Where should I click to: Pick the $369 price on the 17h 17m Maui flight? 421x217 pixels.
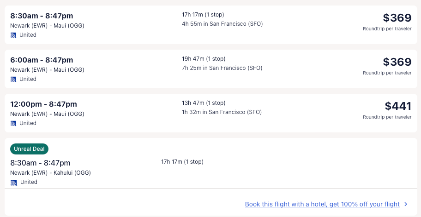point(397,18)
